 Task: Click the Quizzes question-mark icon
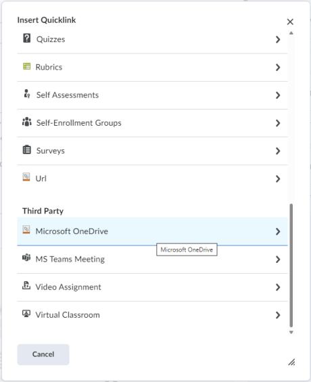(27, 39)
